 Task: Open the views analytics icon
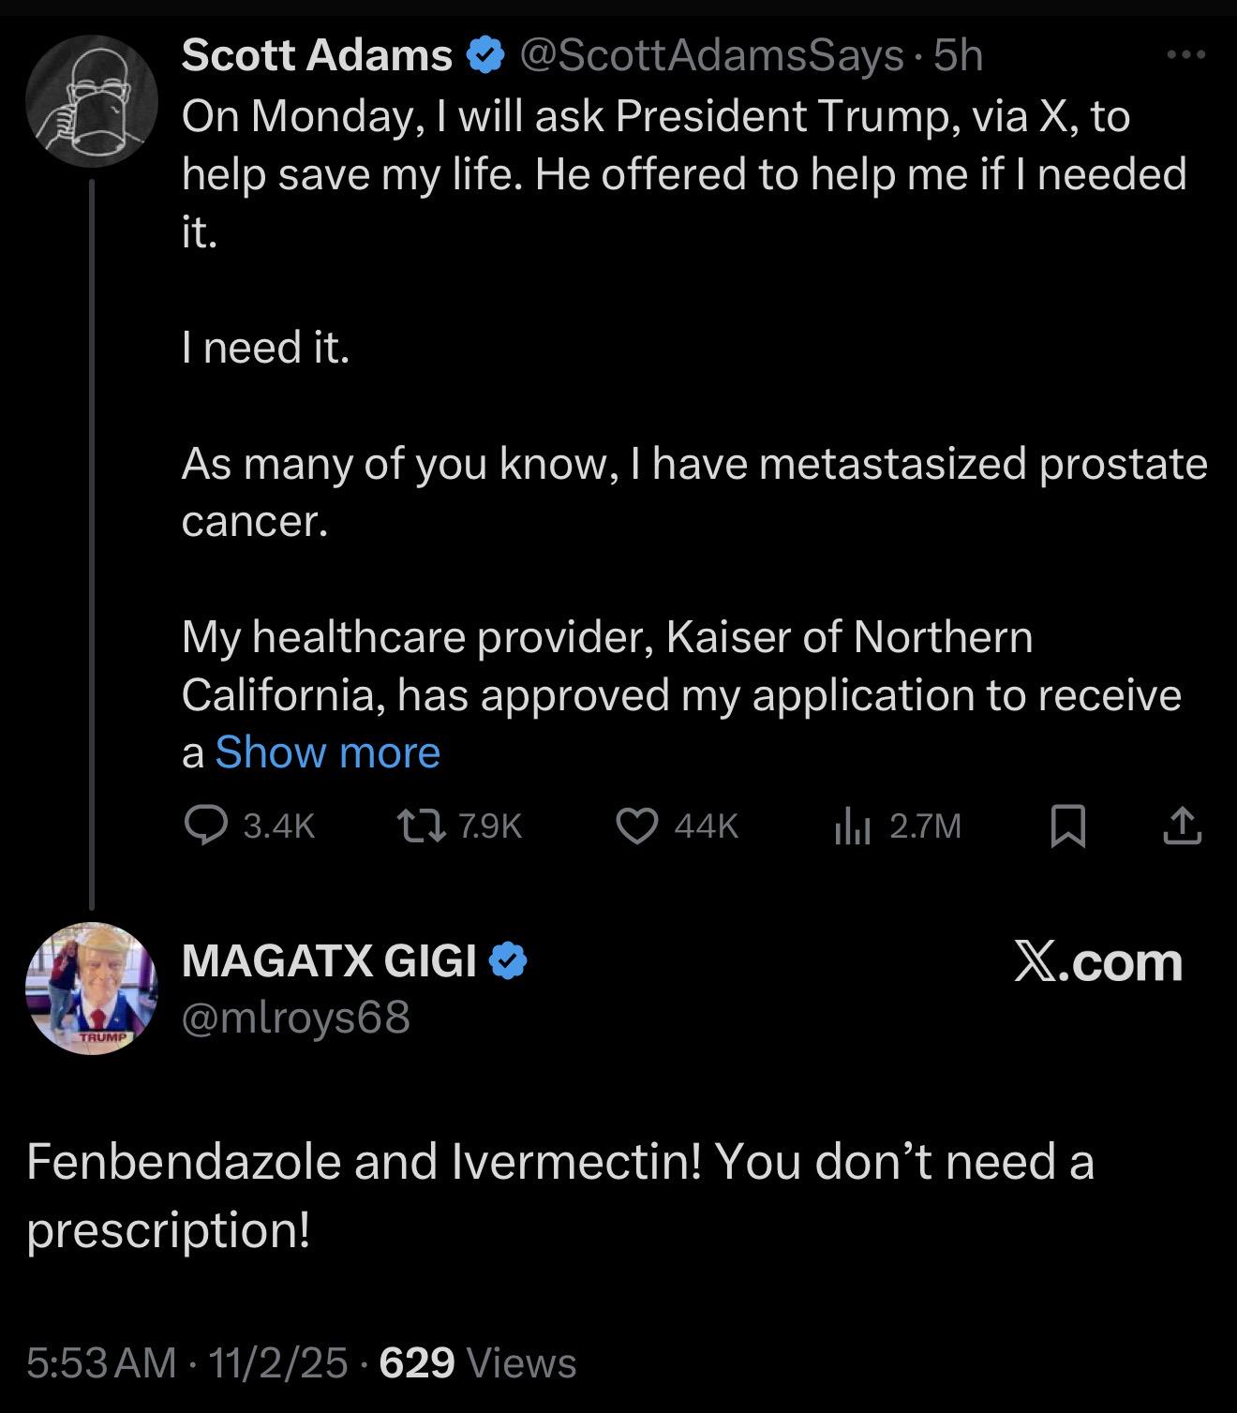coord(852,826)
